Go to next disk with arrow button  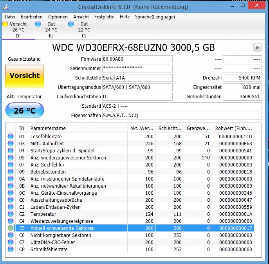click(x=257, y=47)
